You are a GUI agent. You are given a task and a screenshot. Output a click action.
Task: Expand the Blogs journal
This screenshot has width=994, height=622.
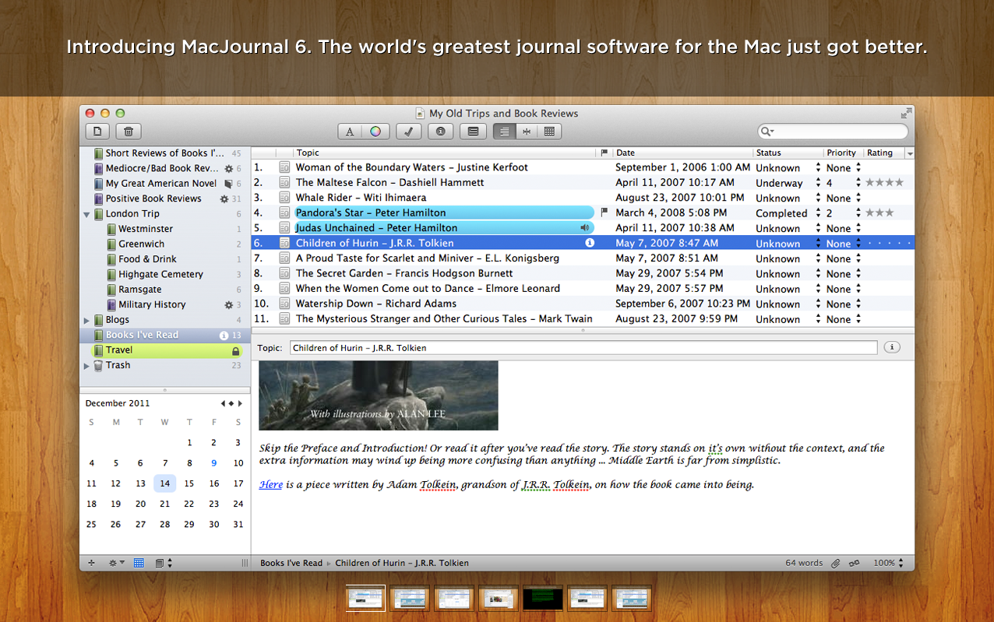click(87, 320)
